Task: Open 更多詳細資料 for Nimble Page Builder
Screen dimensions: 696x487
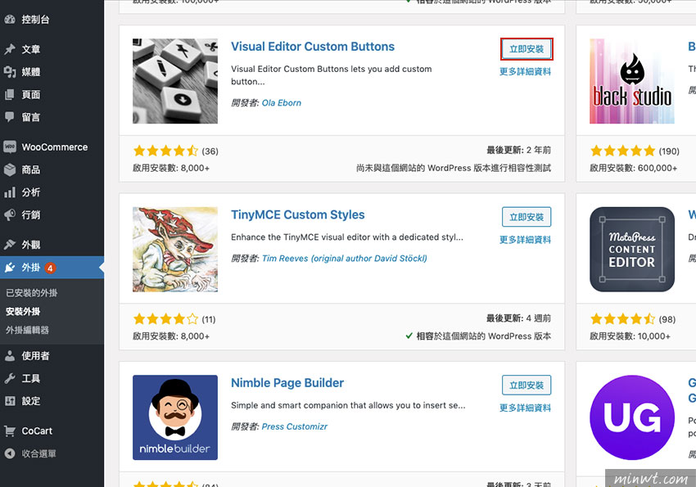Action: [x=525, y=408]
